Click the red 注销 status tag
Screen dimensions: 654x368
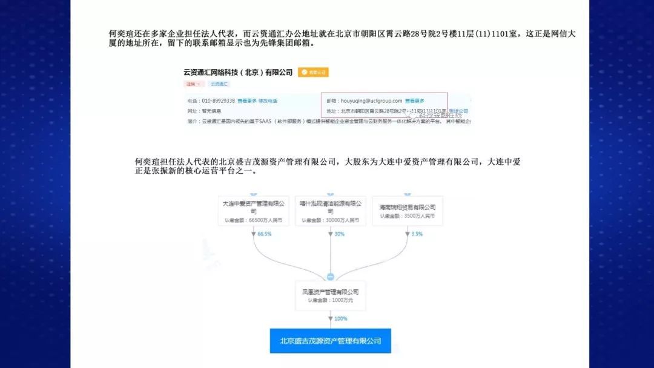click(194, 84)
